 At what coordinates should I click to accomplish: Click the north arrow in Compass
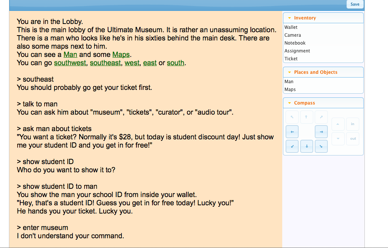pos(307,117)
